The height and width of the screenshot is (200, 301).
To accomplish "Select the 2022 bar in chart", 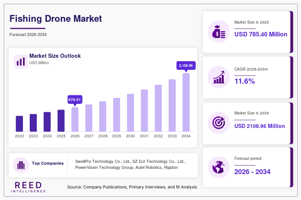I will [x=20, y=123].
